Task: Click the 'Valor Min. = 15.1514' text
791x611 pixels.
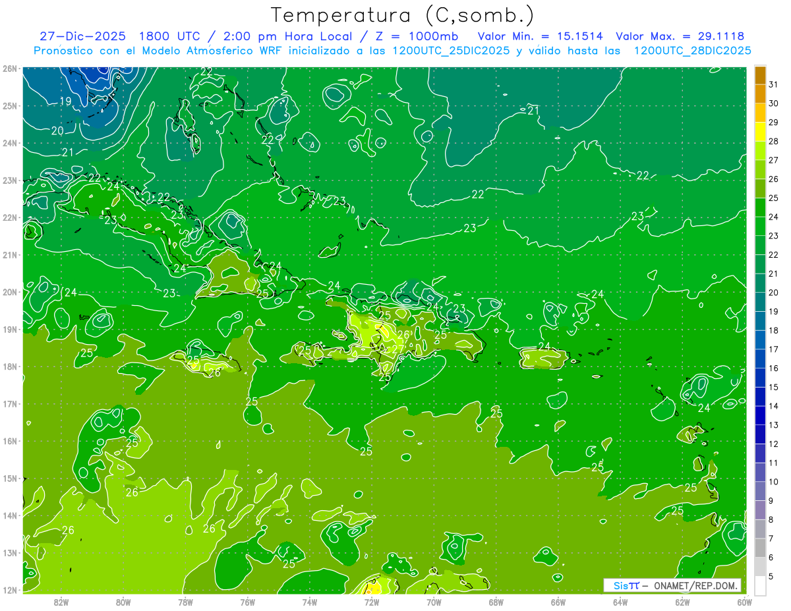Action: coord(540,36)
